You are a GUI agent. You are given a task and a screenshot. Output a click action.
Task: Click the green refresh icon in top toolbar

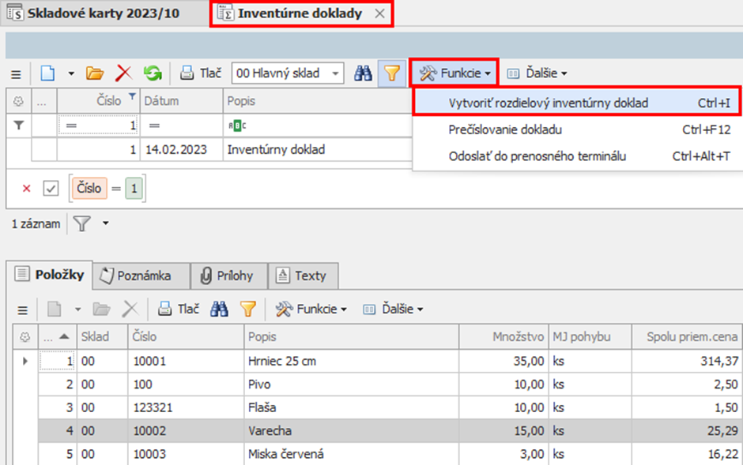tap(152, 73)
